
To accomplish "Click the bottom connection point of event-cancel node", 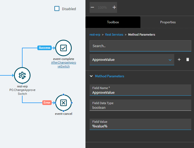I will [x=63, y=111].
